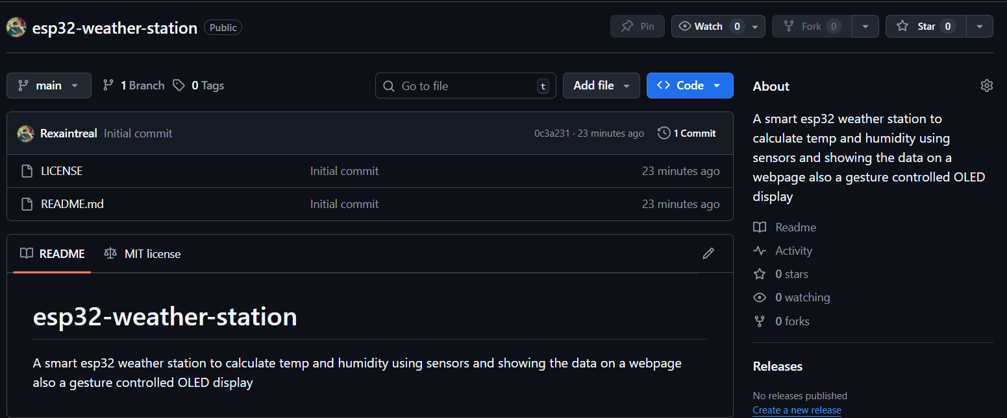The height and width of the screenshot is (418, 1007).
Task: Click Create a new release link
Action: tap(797, 410)
